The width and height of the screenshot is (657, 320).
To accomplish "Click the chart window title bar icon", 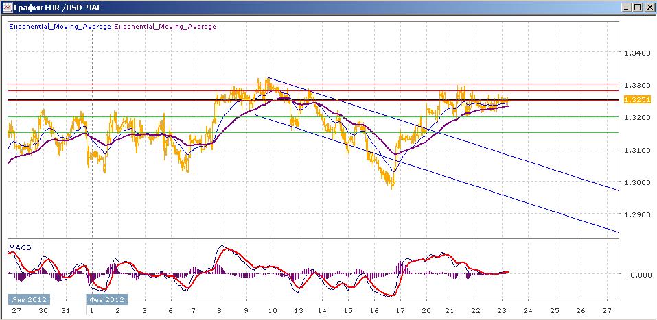I will pos(7,7).
